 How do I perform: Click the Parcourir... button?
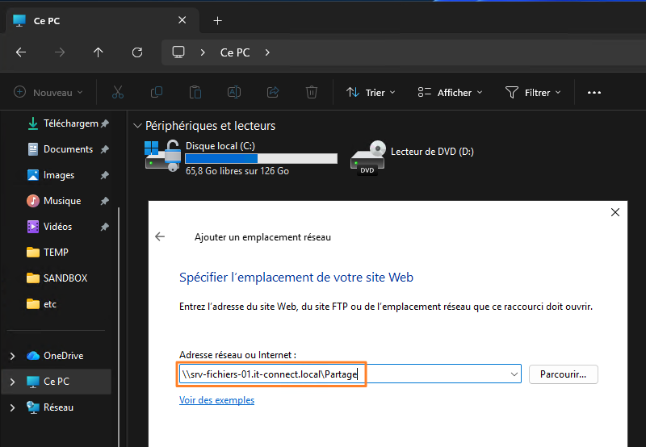coord(563,374)
